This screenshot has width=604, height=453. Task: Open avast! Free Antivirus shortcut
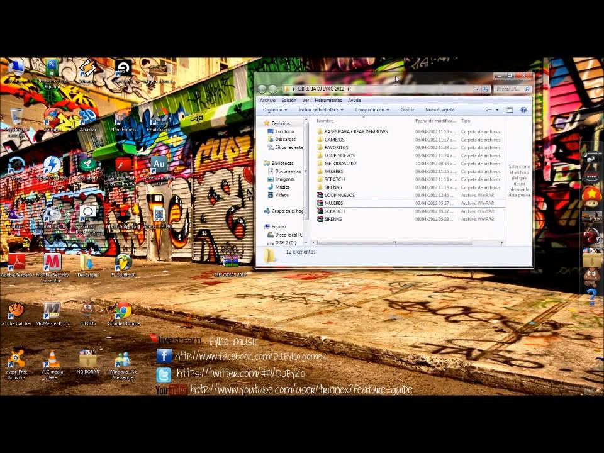pos(16,365)
